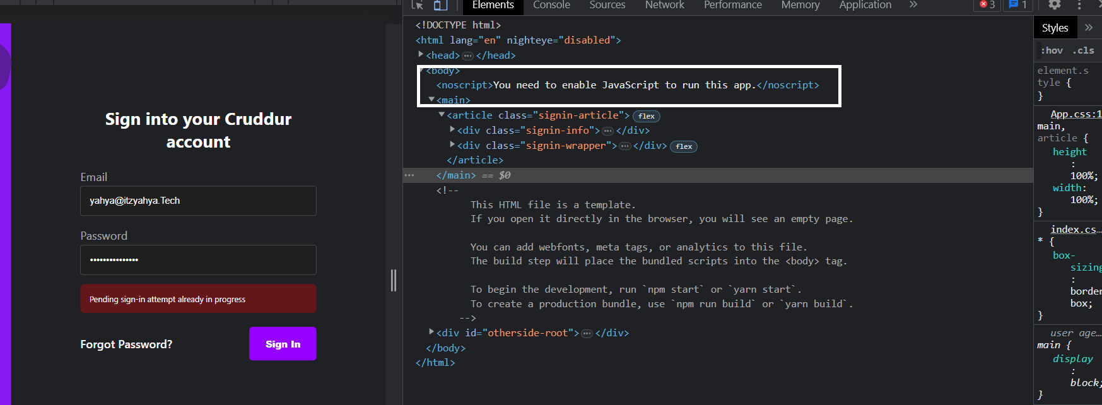This screenshot has height=405, width=1102.
Task: Expand the signin-info div node
Action: (452, 129)
